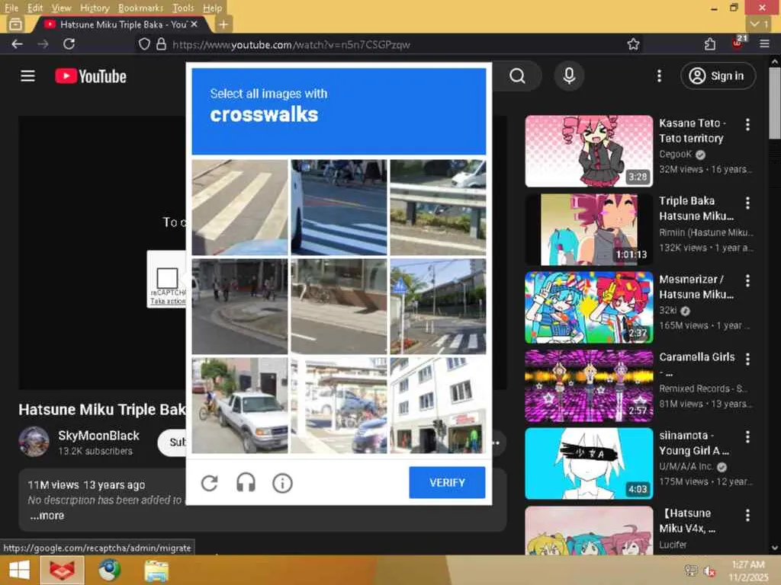Go to YouTube home via logo
Viewport: 781px width, 585px height.
pyautogui.click(x=91, y=76)
